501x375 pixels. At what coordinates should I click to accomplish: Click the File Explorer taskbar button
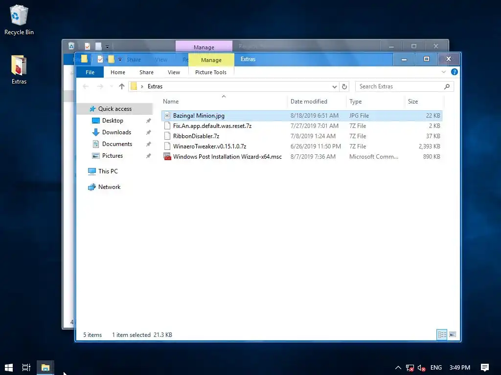pos(46,368)
